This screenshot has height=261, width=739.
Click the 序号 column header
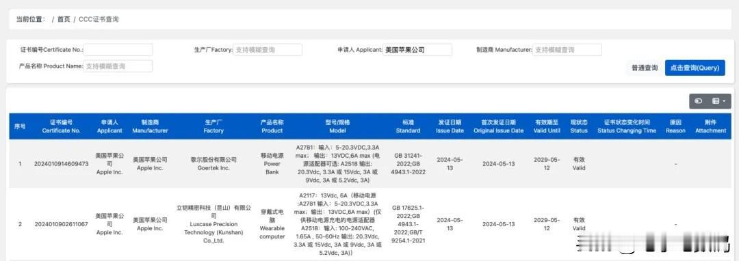(20, 126)
